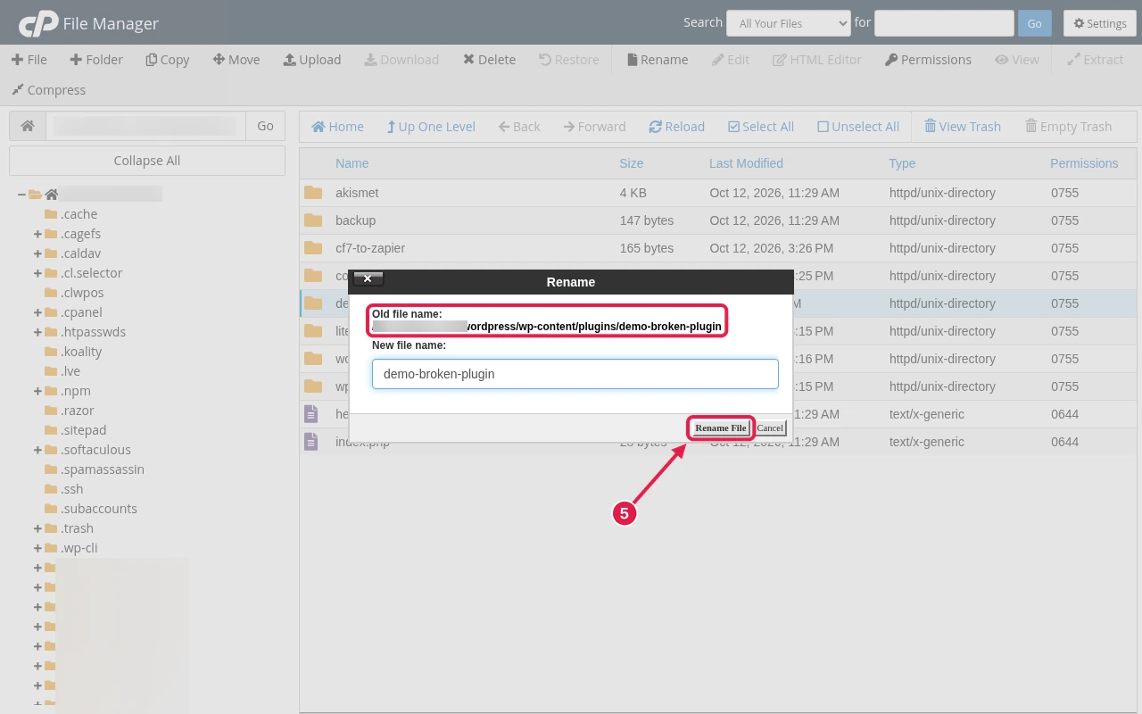Click Unselect All checkbox action
The width and height of the screenshot is (1142, 714).
(x=858, y=127)
